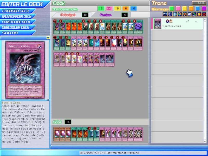
Task: Choose the DÉBLOQUER DECK button
Action: [17, 27]
